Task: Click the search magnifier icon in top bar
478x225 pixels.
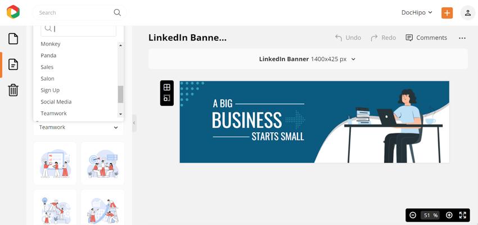Action: [x=117, y=12]
